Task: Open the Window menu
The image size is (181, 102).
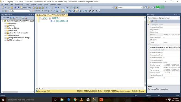Action: (x=53, y=5)
